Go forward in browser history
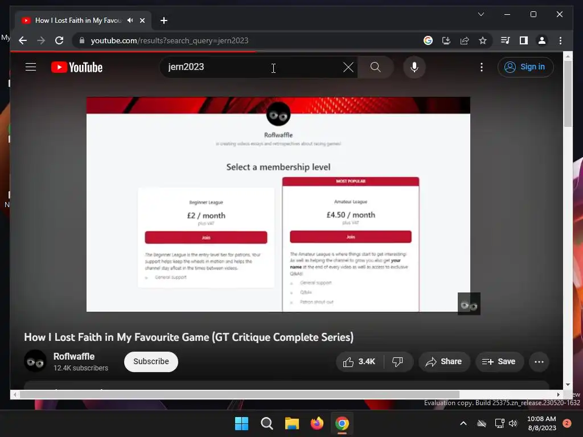The width and height of the screenshot is (583, 437). pyautogui.click(x=41, y=40)
